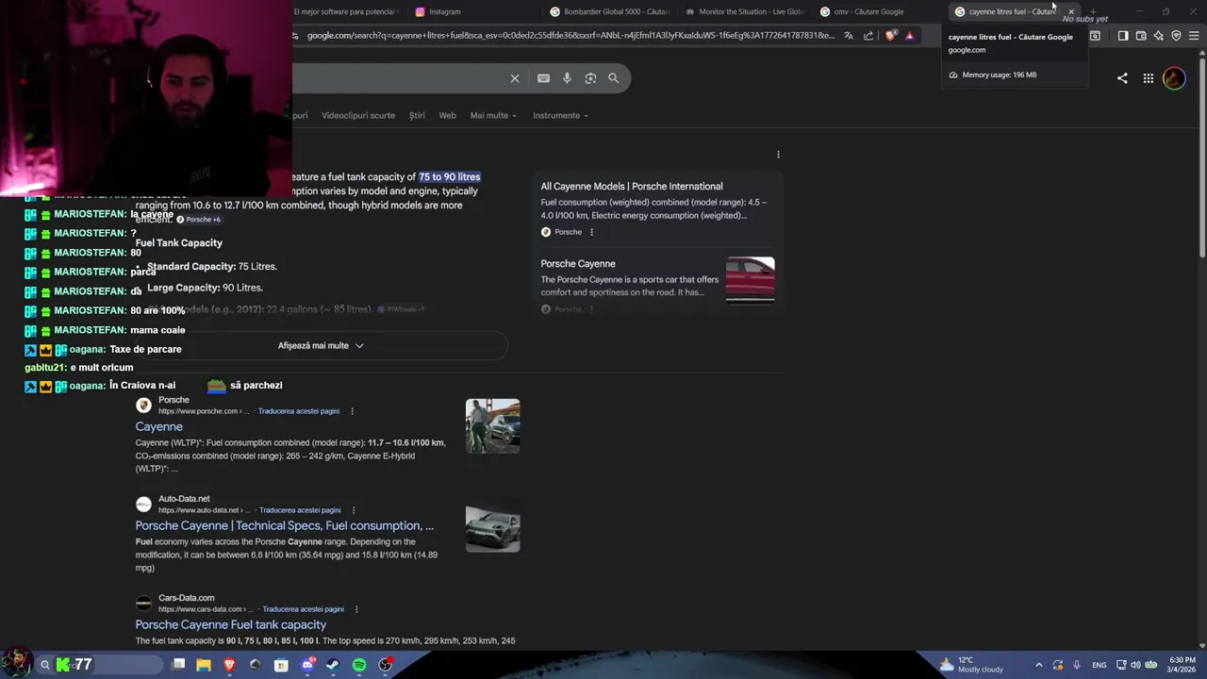This screenshot has width=1207, height=679.
Task: Open the Cayenne result from porsche.com
Action: (158, 427)
